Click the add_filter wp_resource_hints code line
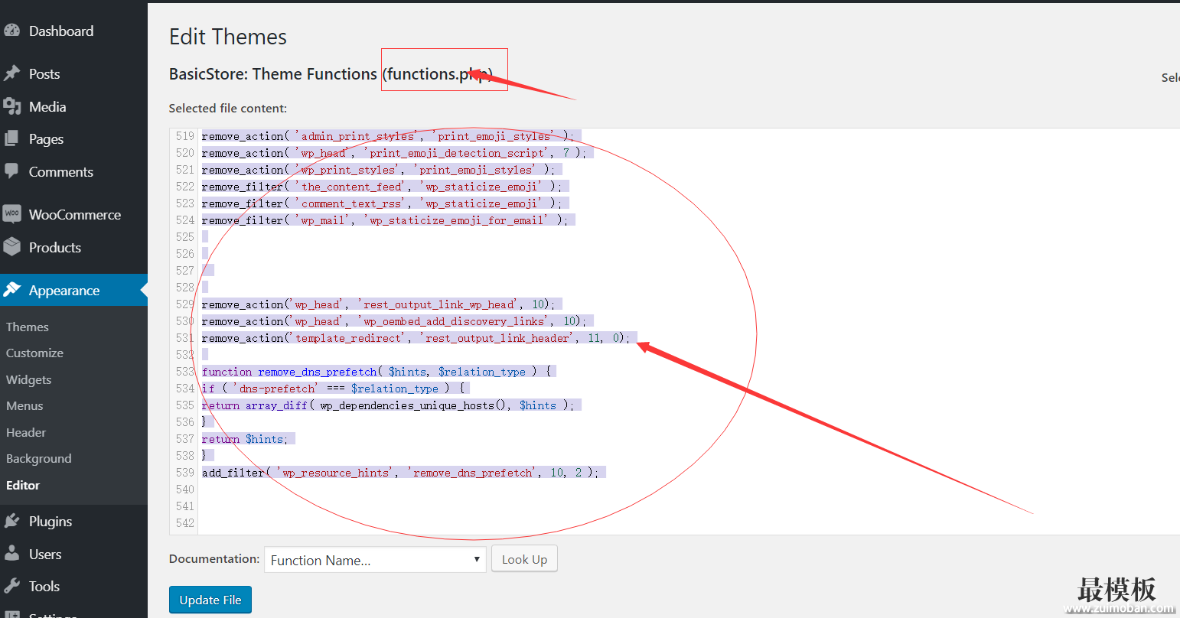Image resolution: width=1180 pixels, height=618 pixels. coord(403,473)
